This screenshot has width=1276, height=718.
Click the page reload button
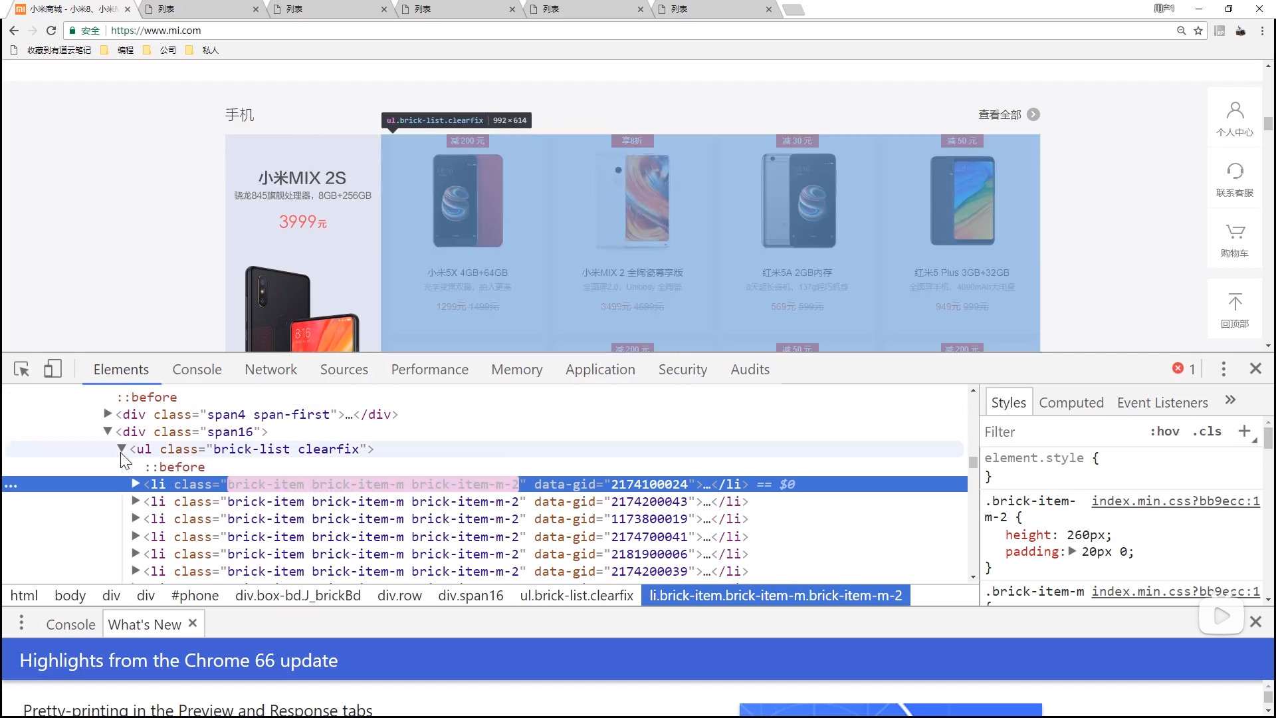click(51, 31)
